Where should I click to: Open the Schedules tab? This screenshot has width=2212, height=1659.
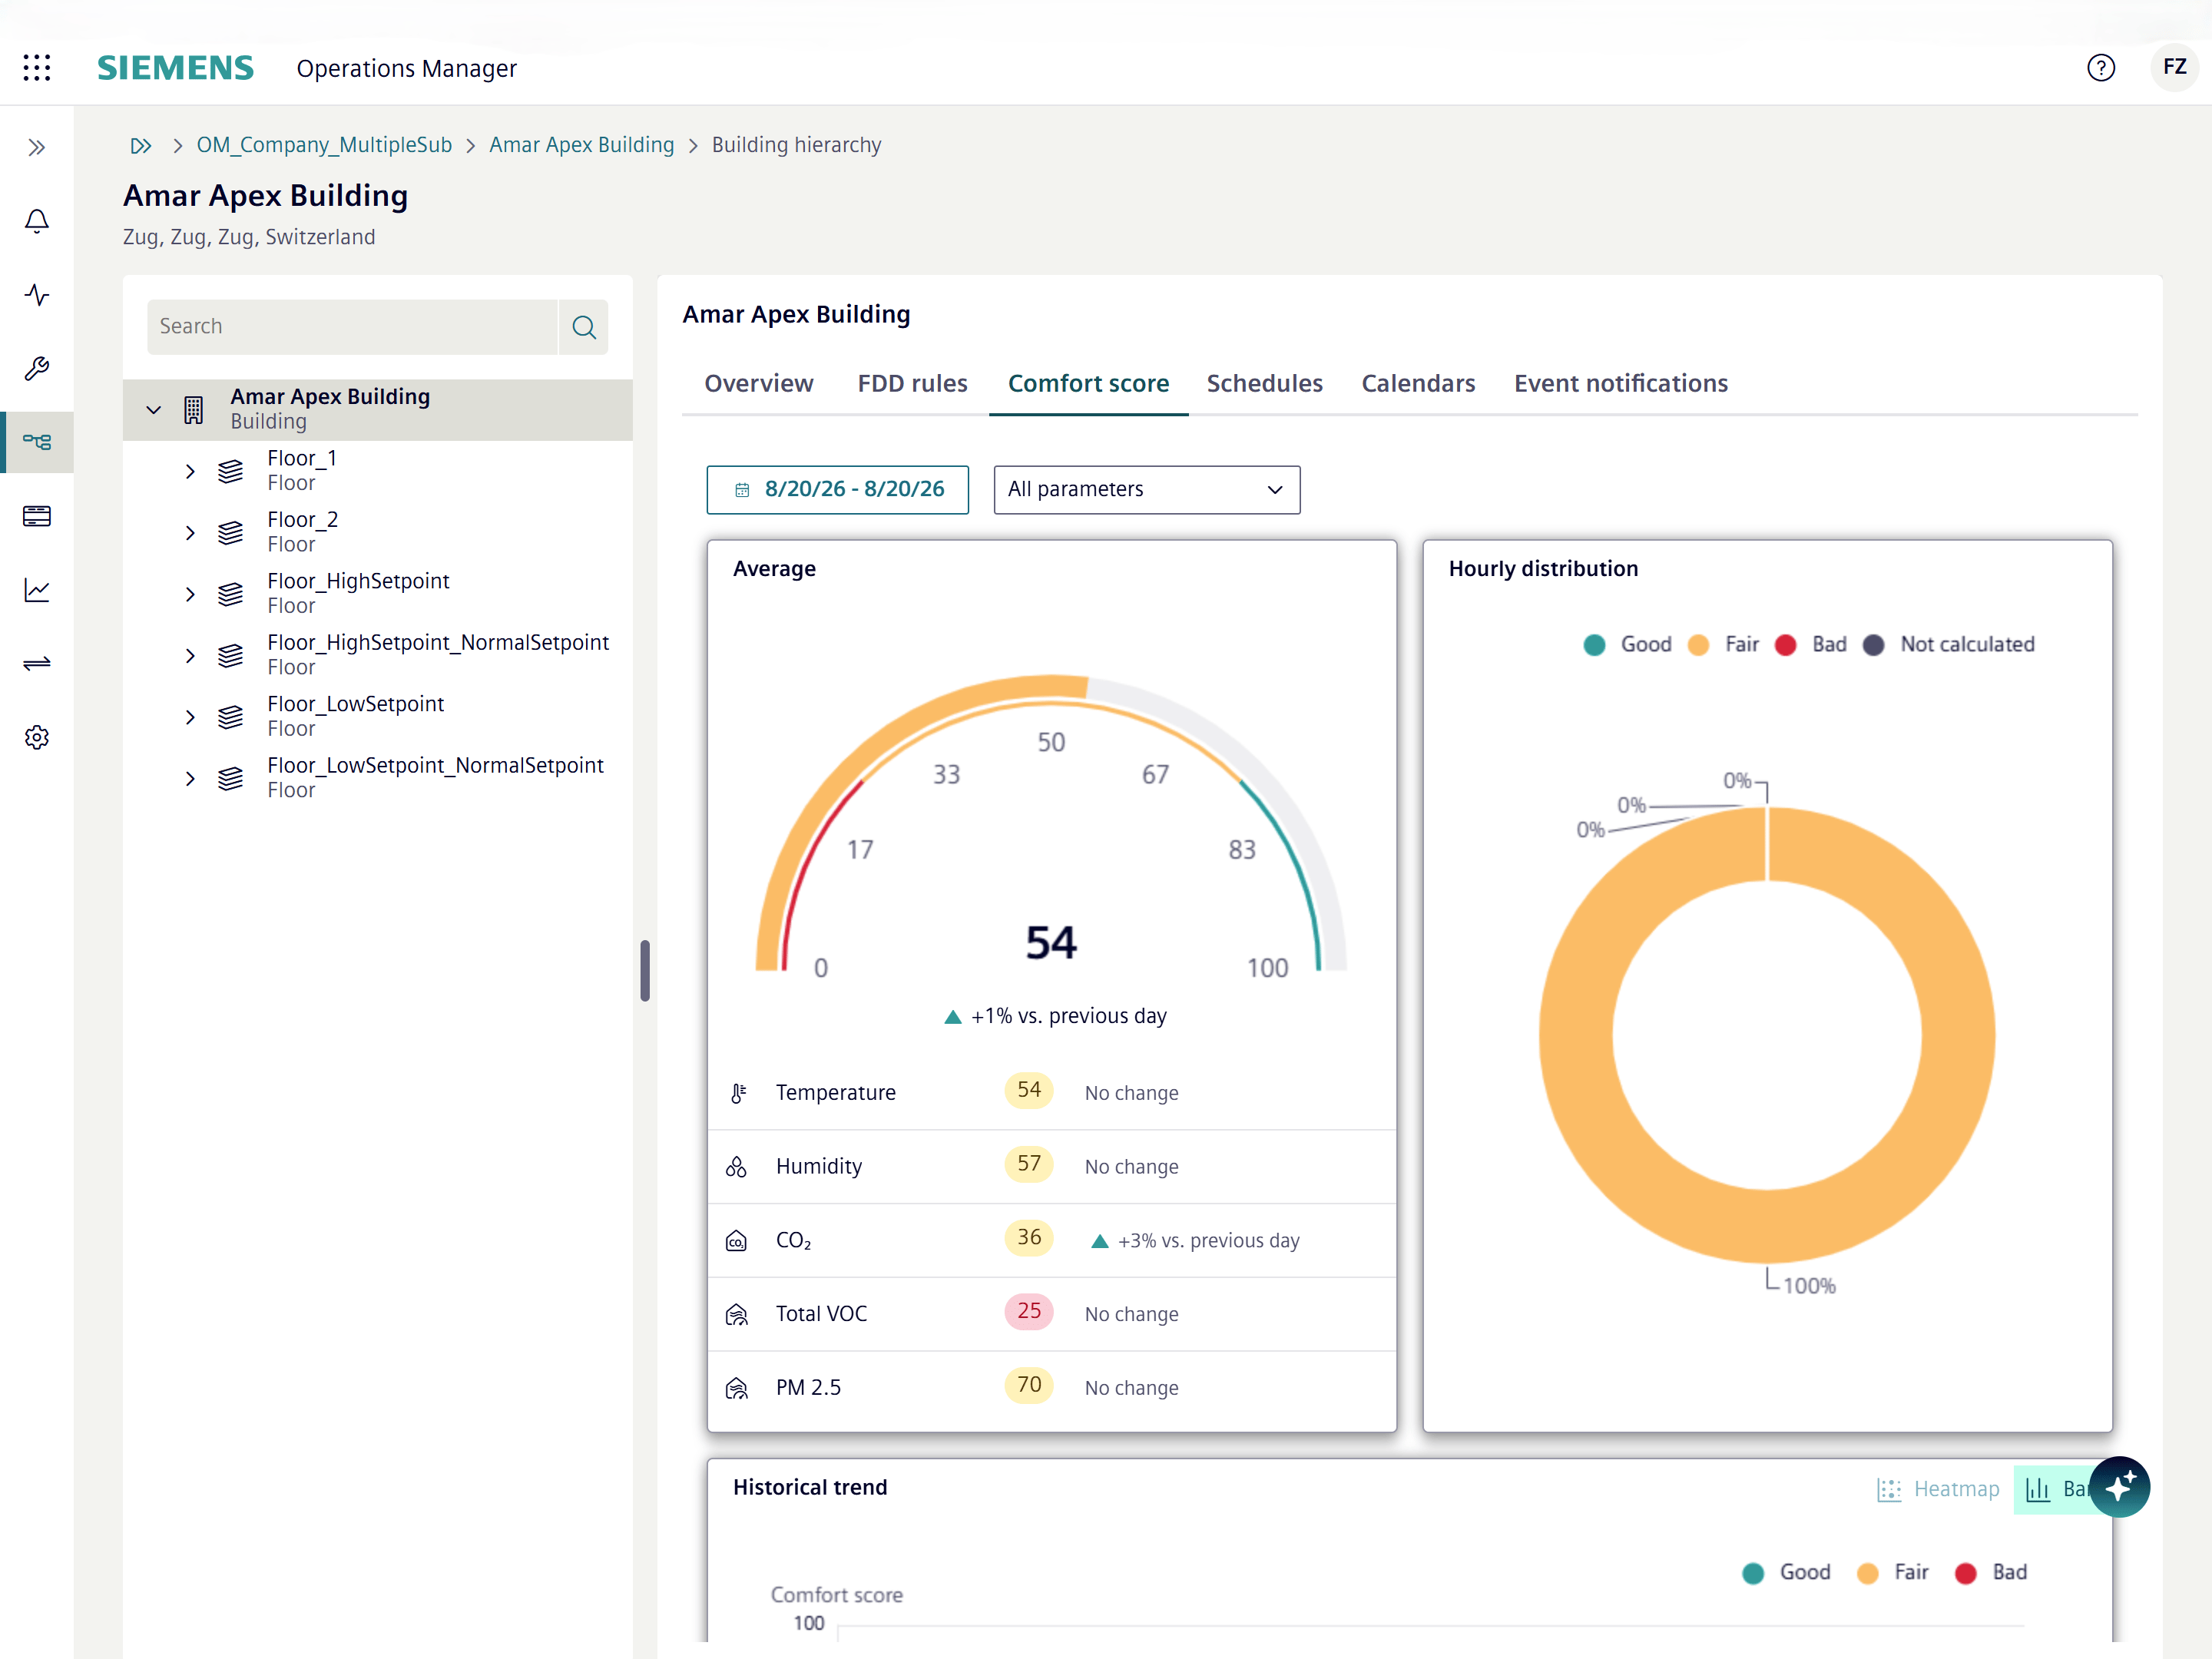pyautogui.click(x=1264, y=383)
